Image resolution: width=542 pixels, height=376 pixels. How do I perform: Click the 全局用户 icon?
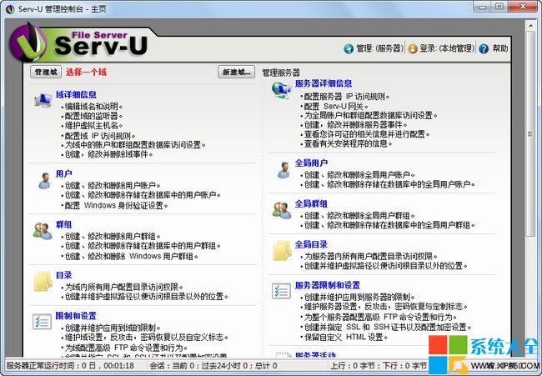click(x=281, y=168)
